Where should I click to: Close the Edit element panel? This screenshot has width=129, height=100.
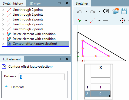click(x=67, y=59)
